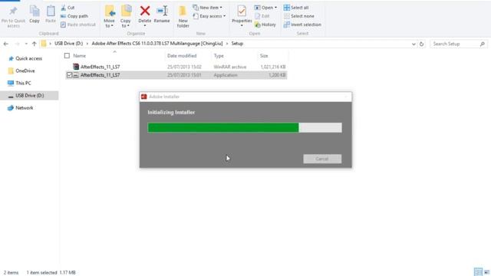Click Edit in the Open group
491x276 pixels.
262,16
